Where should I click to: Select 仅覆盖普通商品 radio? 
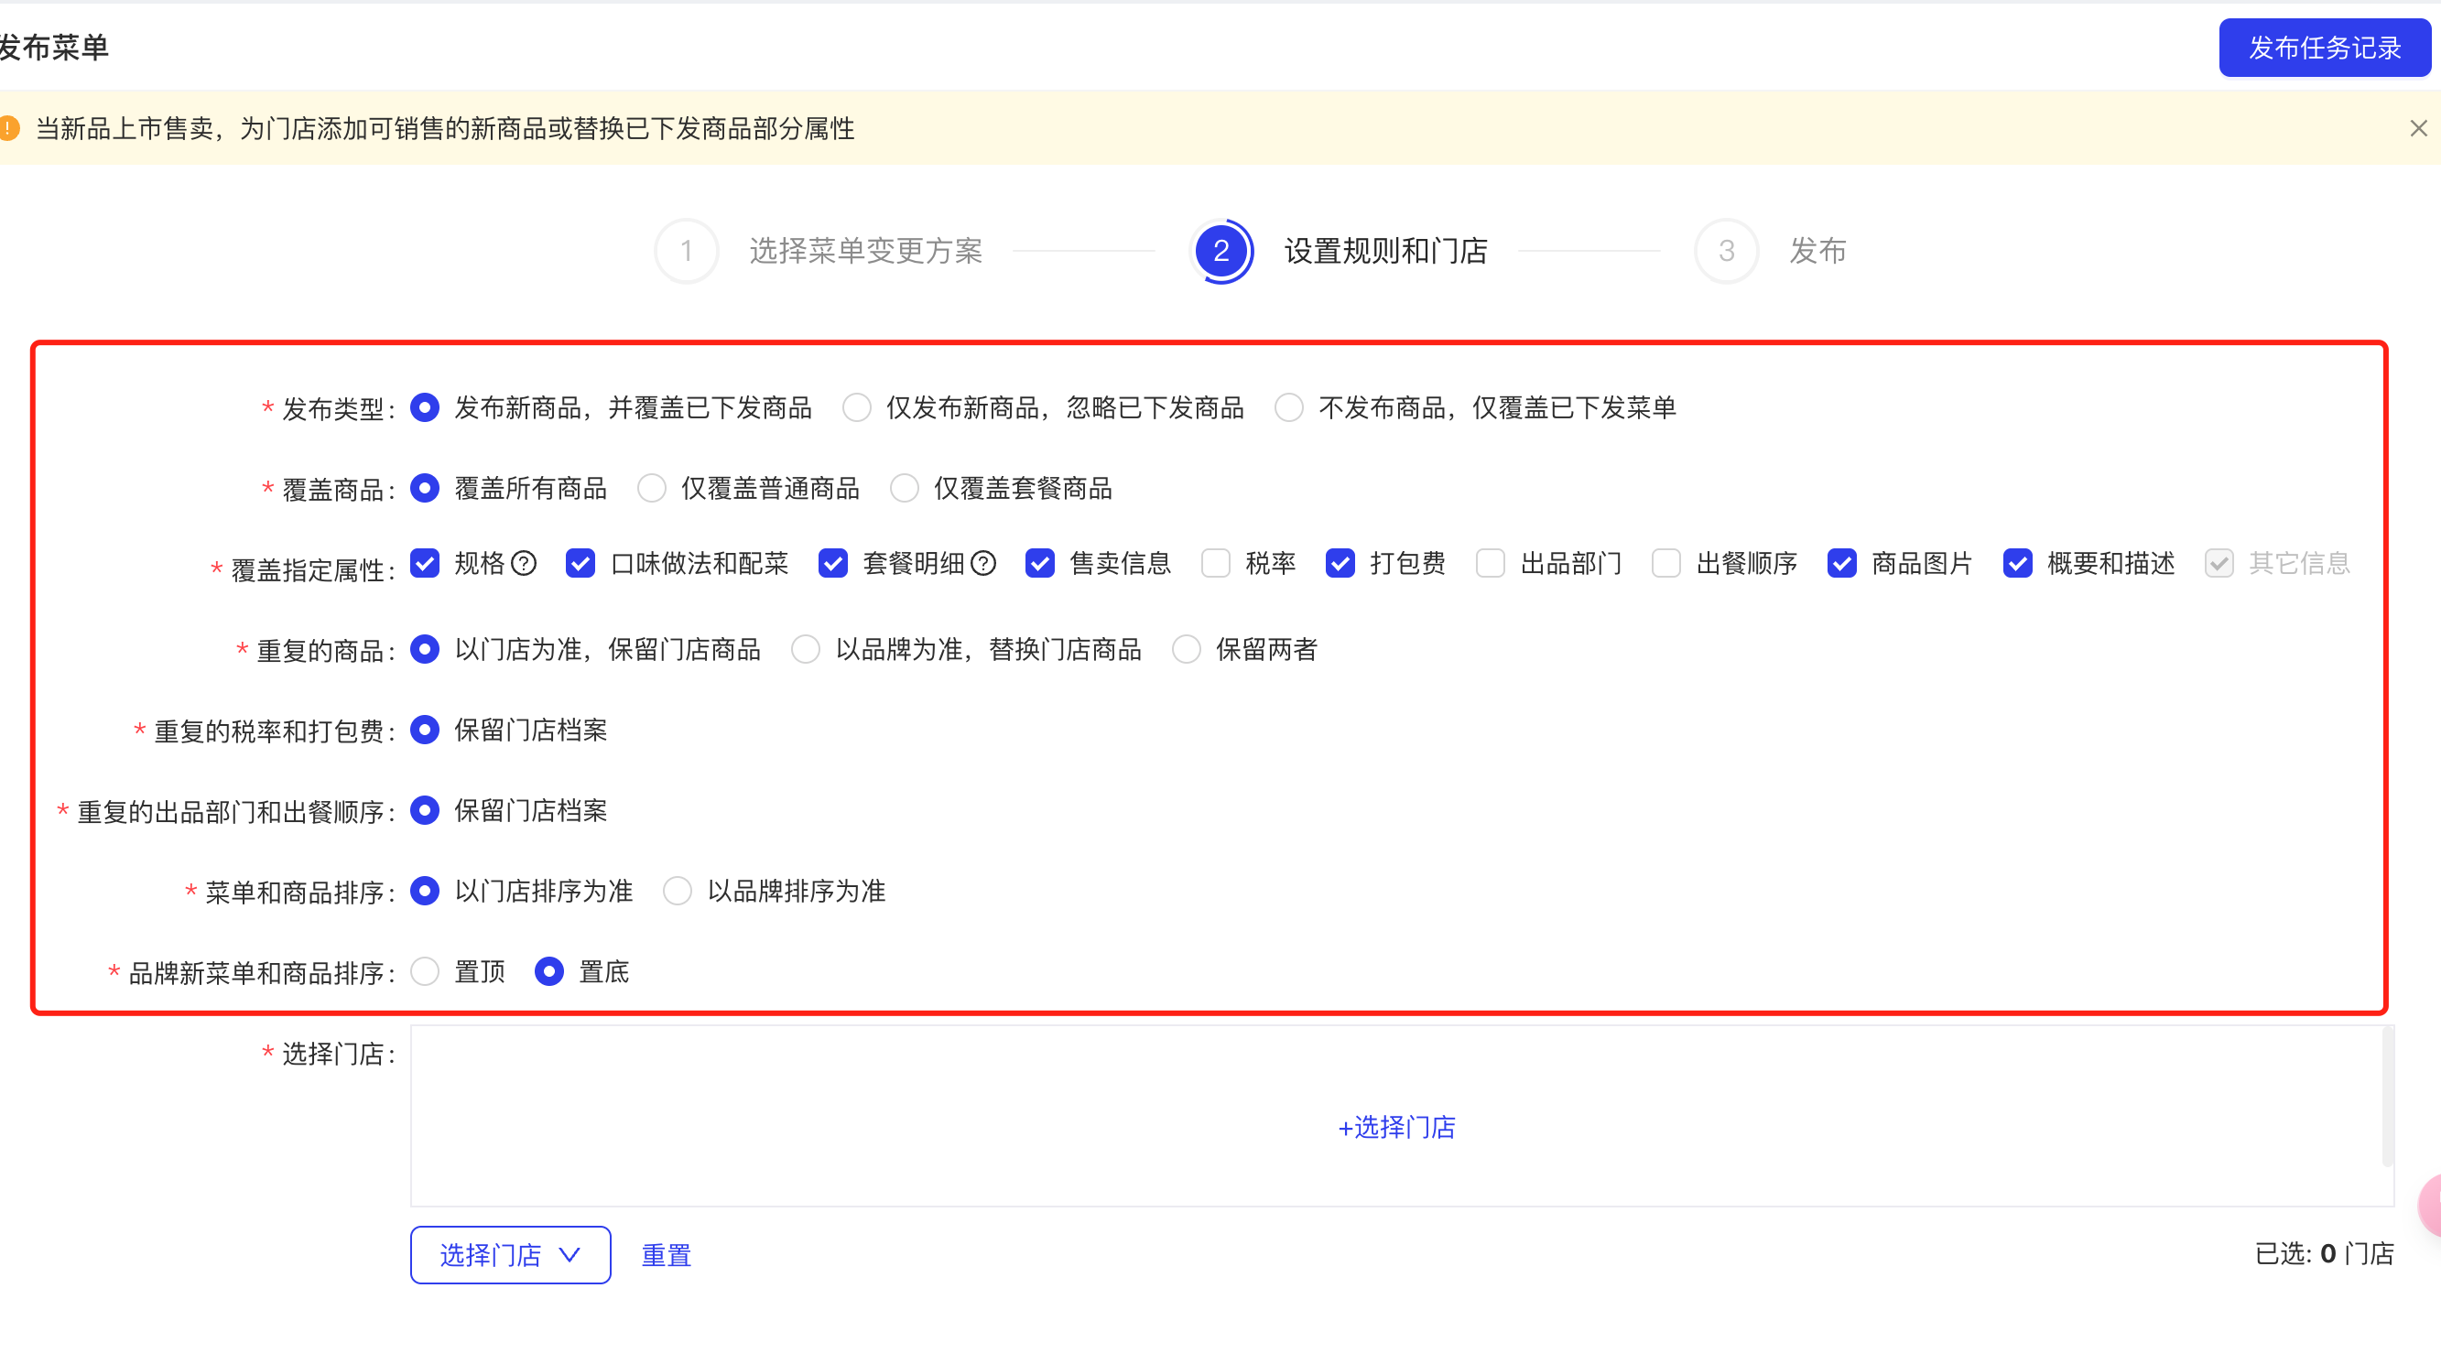(652, 488)
